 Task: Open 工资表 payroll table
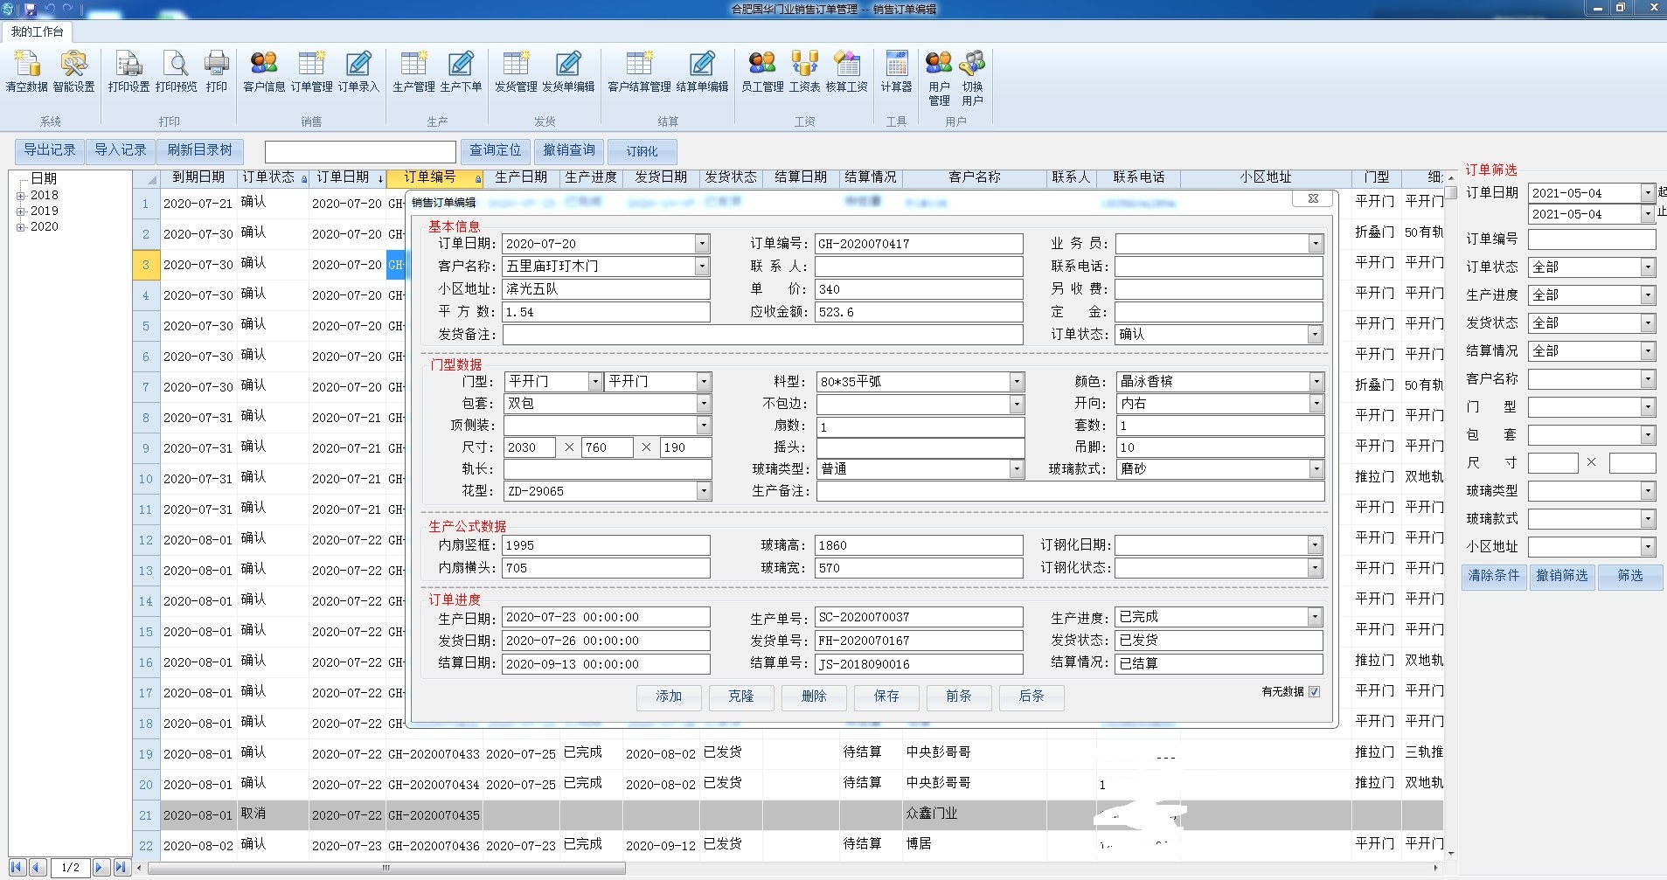pyautogui.click(x=804, y=72)
